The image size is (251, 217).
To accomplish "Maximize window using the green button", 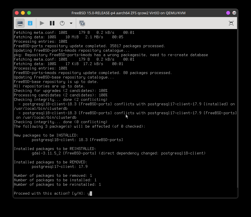I will click(29, 13).
